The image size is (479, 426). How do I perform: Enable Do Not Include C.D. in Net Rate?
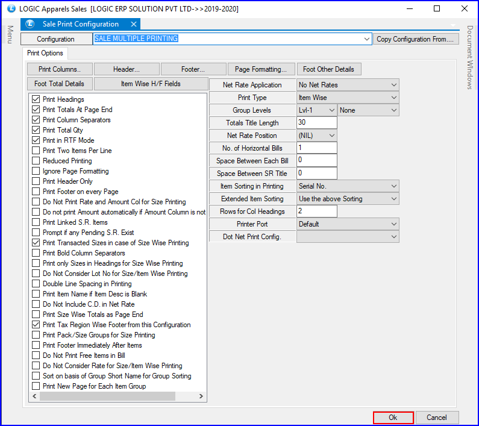(x=36, y=304)
